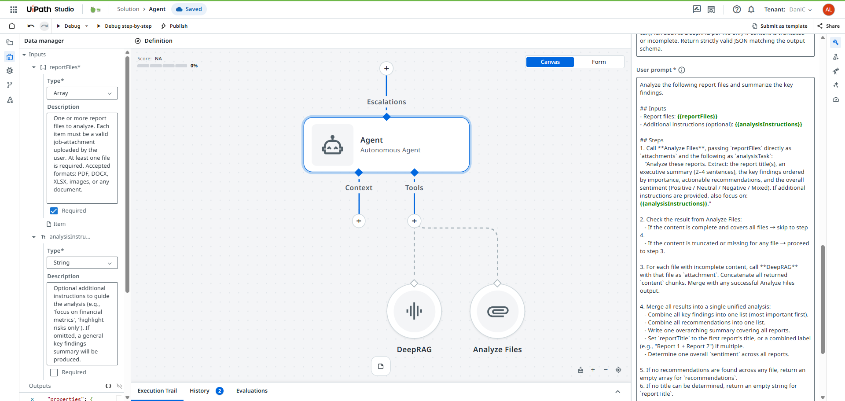Open the Debug options dropdown arrow
Screen dimensions: 845x401
tap(87, 26)
